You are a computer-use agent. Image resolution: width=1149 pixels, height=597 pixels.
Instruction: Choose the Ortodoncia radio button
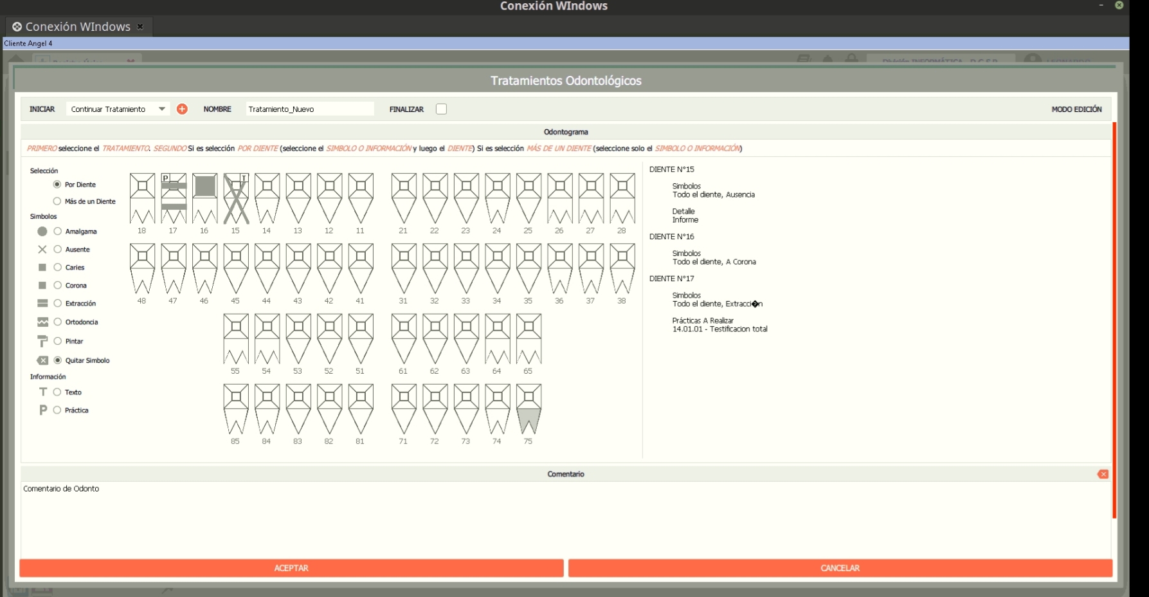click(x=58, y=322)
